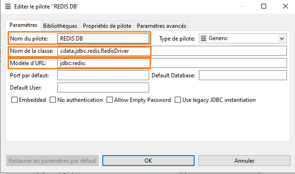295x174 pixels.
Task: Tick the No authentication checkbox
Action: pyautogui.click(x=53, y=100)
